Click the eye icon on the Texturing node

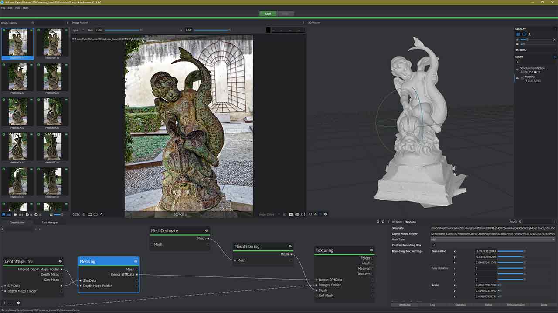[371, 250]
